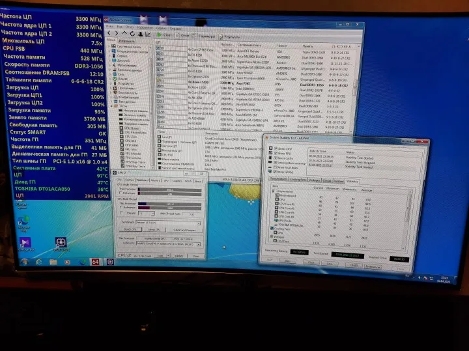Toggle Stress CPU checkbox in Stability Test
This screenshot has width=469, height=351.
(276, 148)
